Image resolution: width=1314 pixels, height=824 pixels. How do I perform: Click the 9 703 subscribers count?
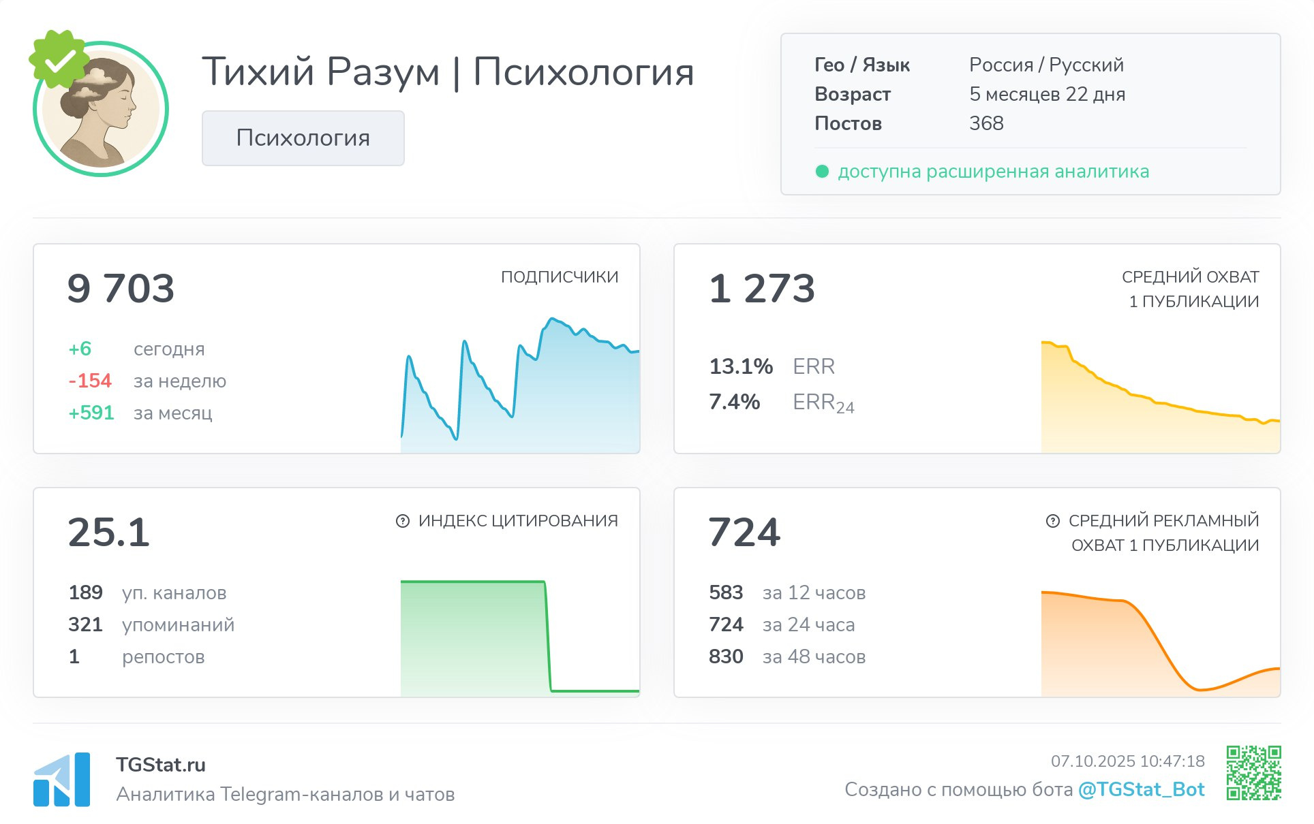(121, 288)
